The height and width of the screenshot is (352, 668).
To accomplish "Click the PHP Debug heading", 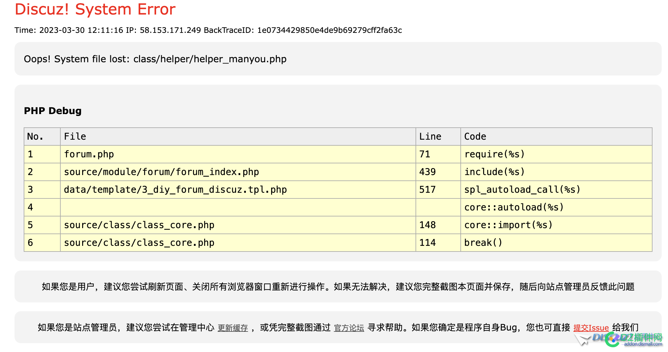I will click(x=53, y=111).
